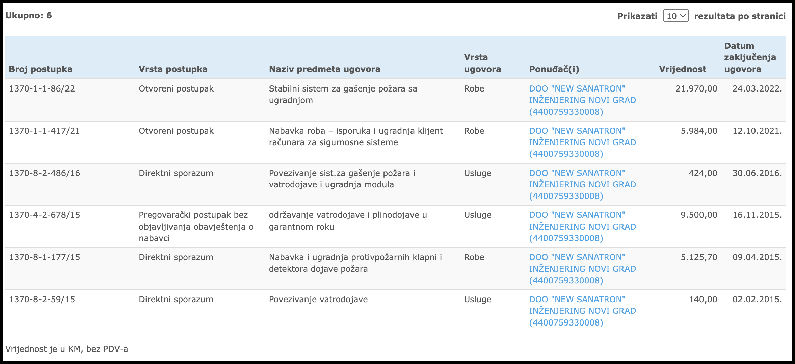Sort by the Broj postupka column header
This screenshot has height=364, width=795.
pos(41,69)
